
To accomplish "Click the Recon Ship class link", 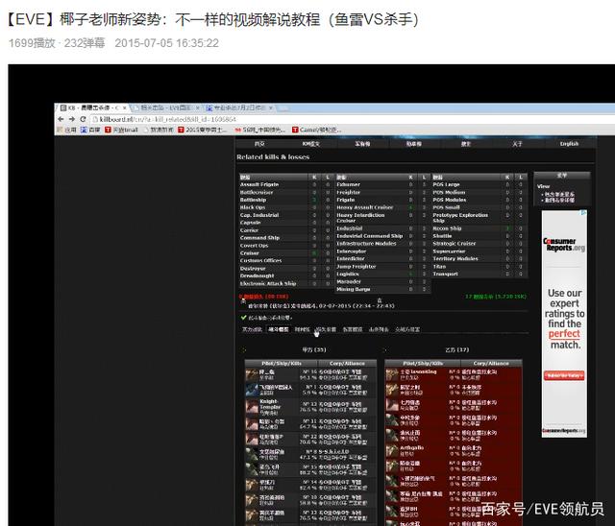I will pyautogui.click(x=447, y=228).
